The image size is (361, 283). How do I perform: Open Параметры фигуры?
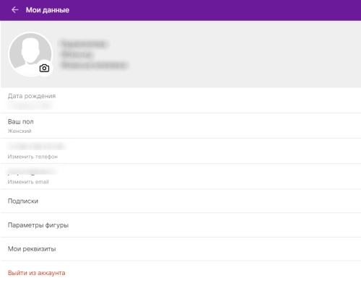click(x=180, y=225)
